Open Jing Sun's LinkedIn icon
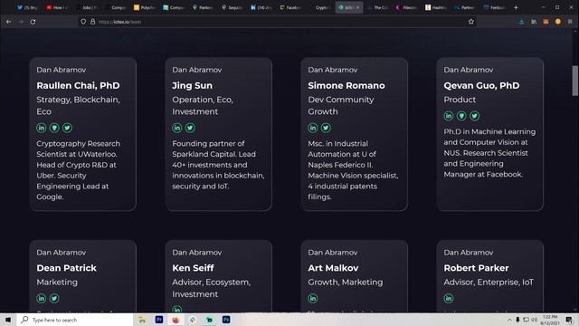Image resolution: width=579 pixels, height=326 pixels. point(177,128)
